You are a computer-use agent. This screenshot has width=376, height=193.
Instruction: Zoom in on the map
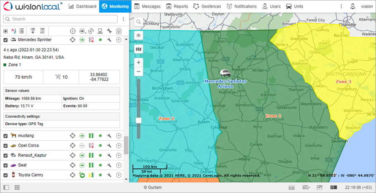click(x=138, y=63)
